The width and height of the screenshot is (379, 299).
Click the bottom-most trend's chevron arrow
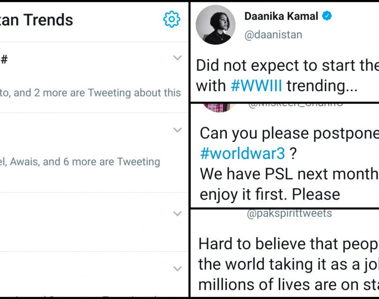point(178,269)
